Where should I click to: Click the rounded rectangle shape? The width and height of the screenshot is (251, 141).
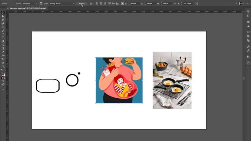point(48,86)
